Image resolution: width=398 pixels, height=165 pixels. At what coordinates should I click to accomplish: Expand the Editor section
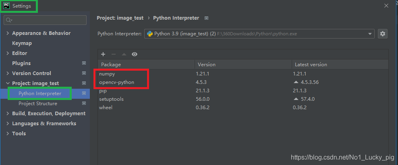[x=8, y=53]
